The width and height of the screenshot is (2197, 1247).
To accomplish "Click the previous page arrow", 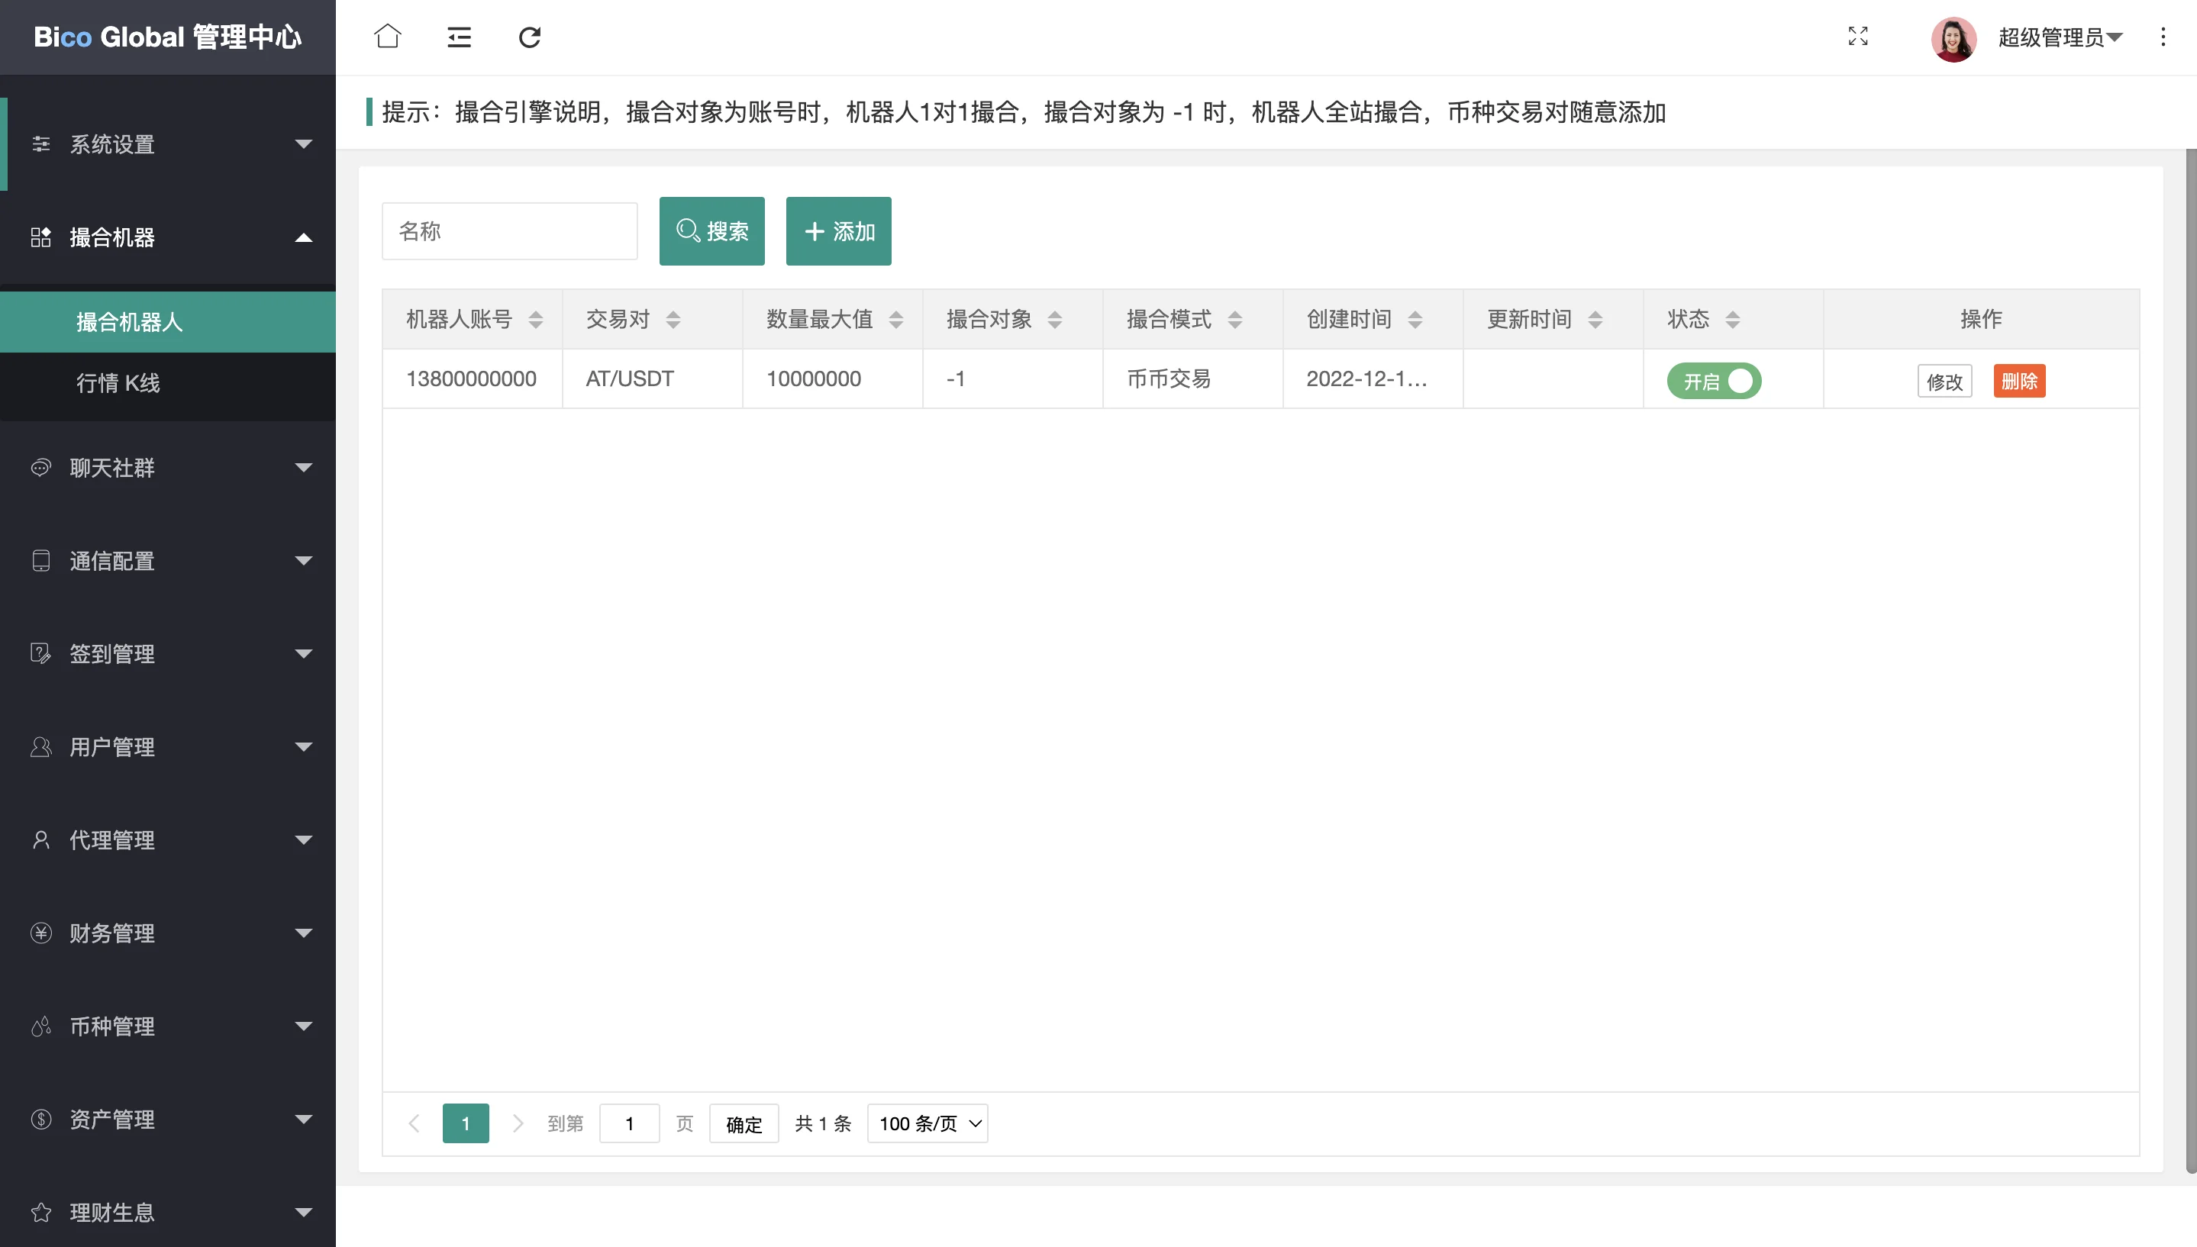I will coord(415,1123).
